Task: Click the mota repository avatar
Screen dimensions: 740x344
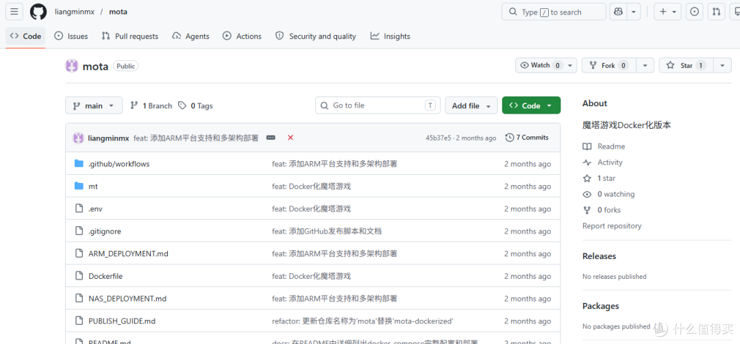Action: tap(71, 66)
